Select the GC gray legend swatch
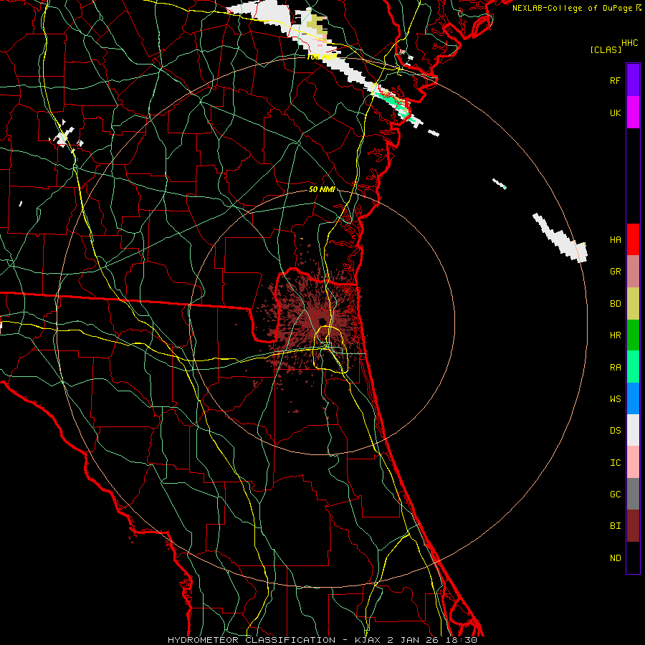This screenshot has width=645, height=645. (633, 494)
